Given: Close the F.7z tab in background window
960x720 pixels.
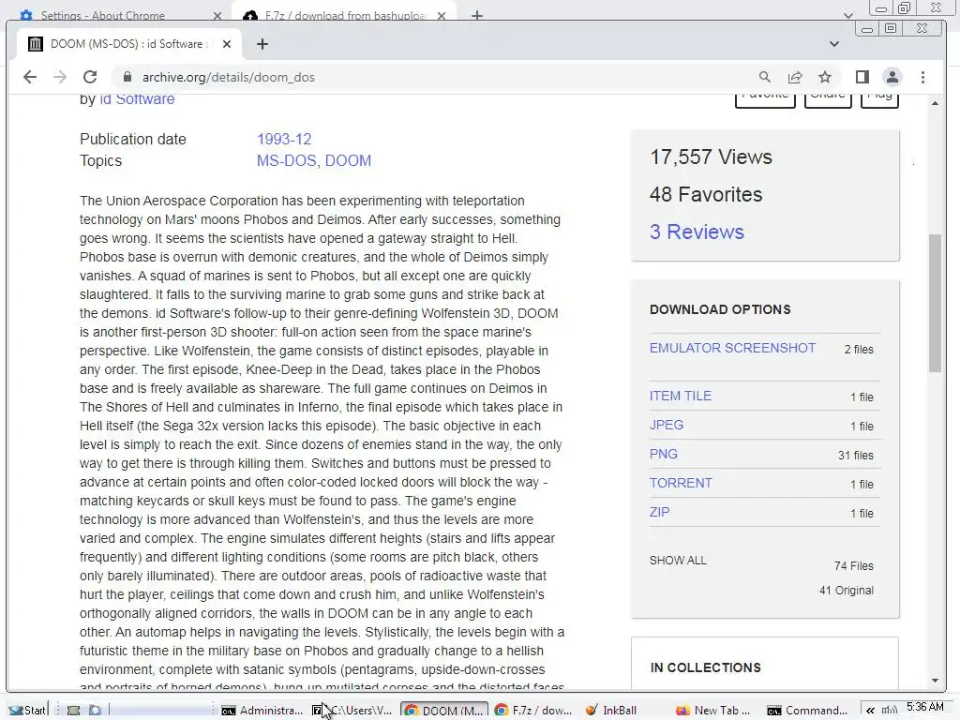Looking at the screenshot, I should click(x=442, y=16).
